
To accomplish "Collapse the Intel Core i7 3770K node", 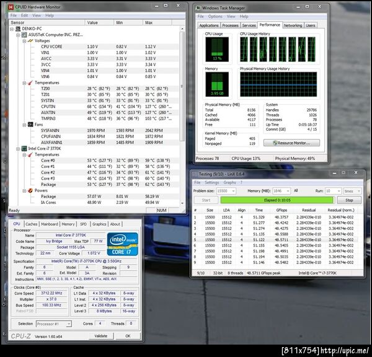I will tap(18, 149).
